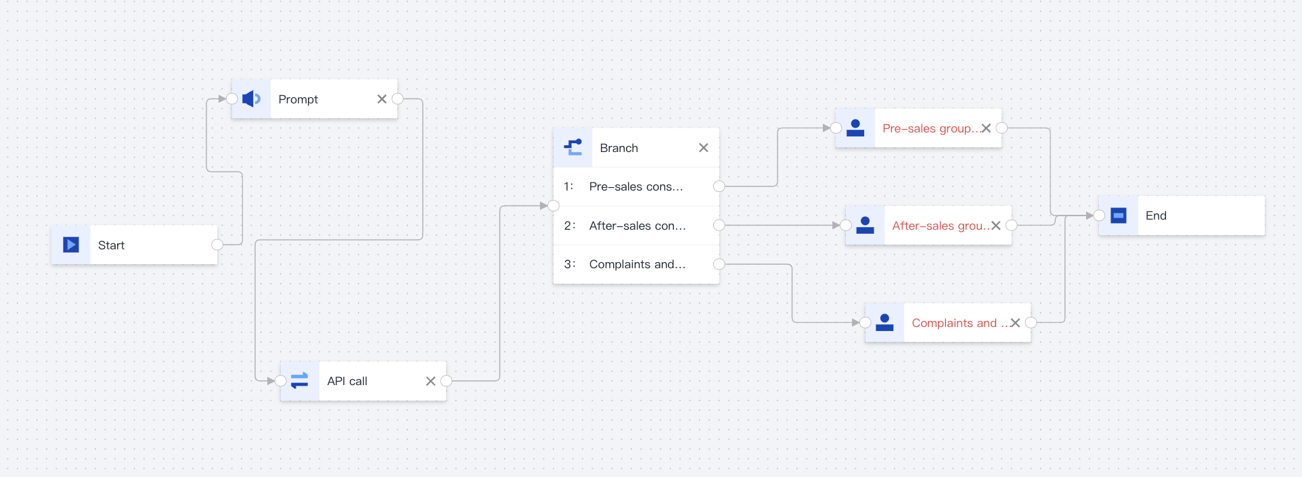Select branch option 3 Complaints and
This screenshot has width=1302, height=477.
coord(636,263)
